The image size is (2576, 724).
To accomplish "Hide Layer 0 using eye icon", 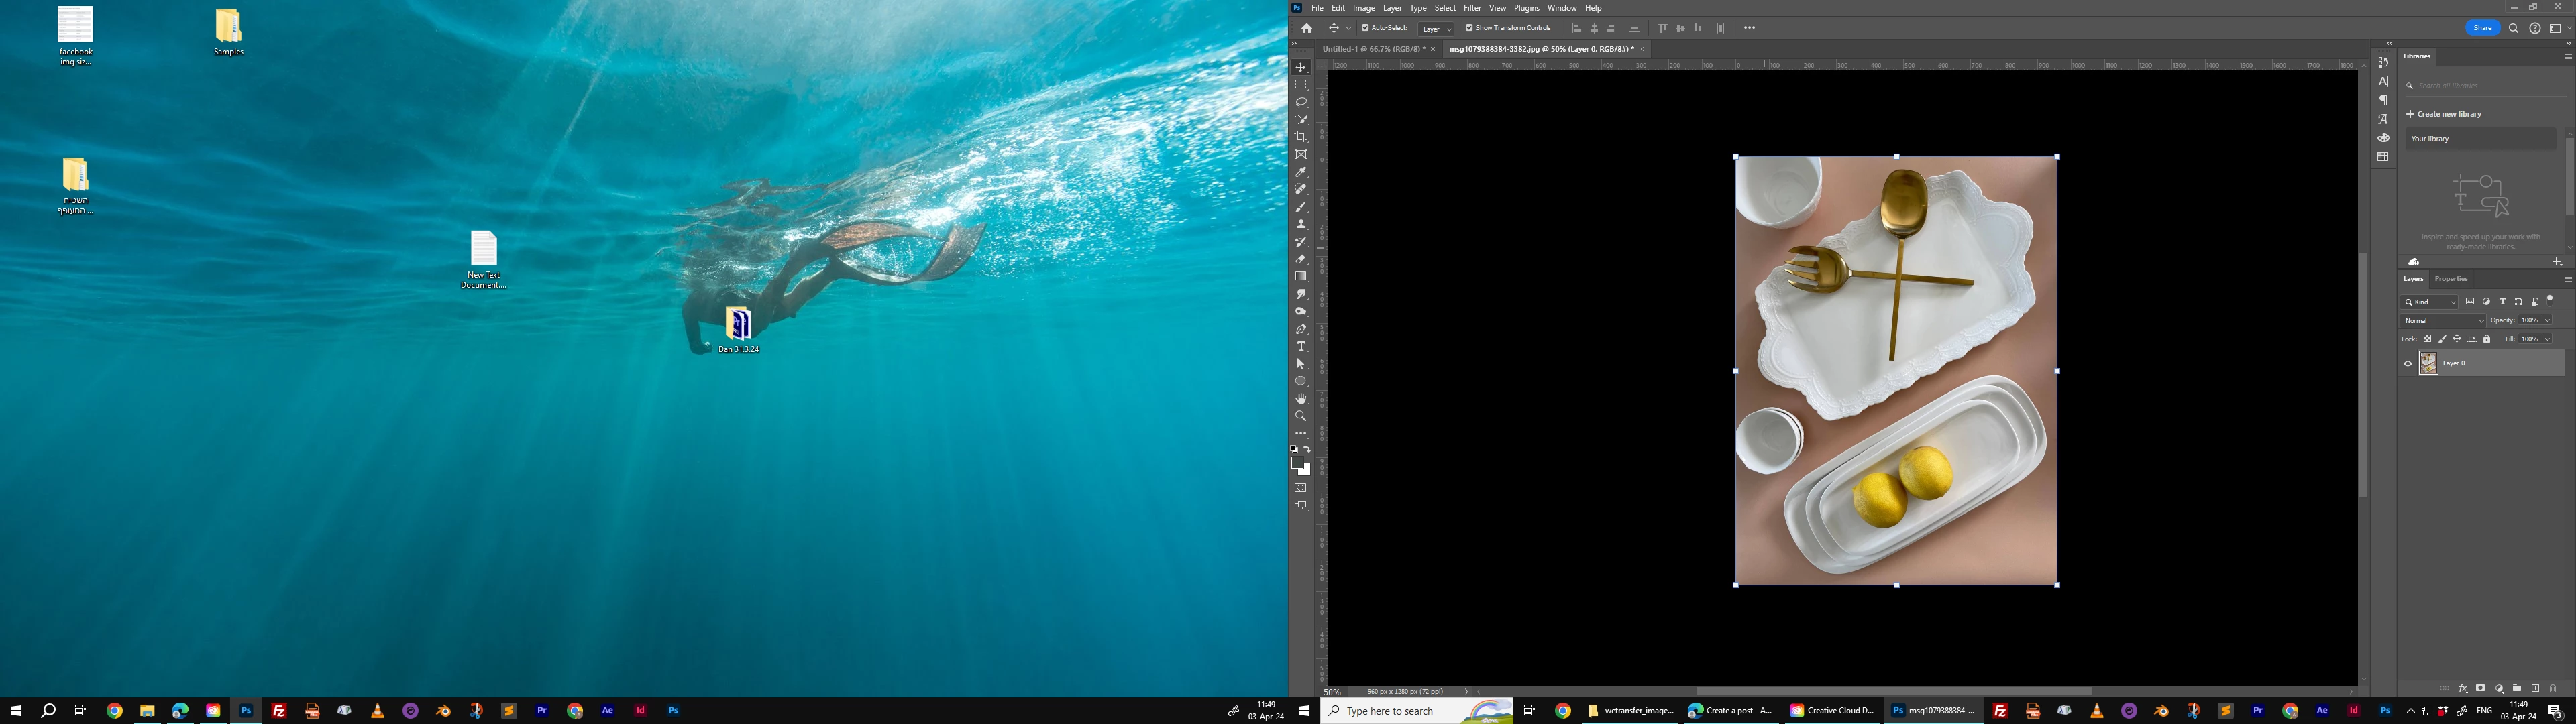I will [x=2408, y=364].
